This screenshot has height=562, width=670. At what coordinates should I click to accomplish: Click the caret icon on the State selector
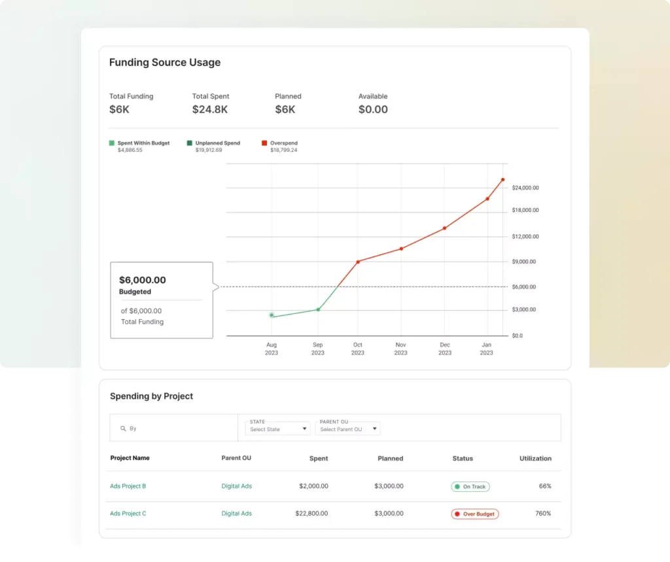(x=304, y=429)
